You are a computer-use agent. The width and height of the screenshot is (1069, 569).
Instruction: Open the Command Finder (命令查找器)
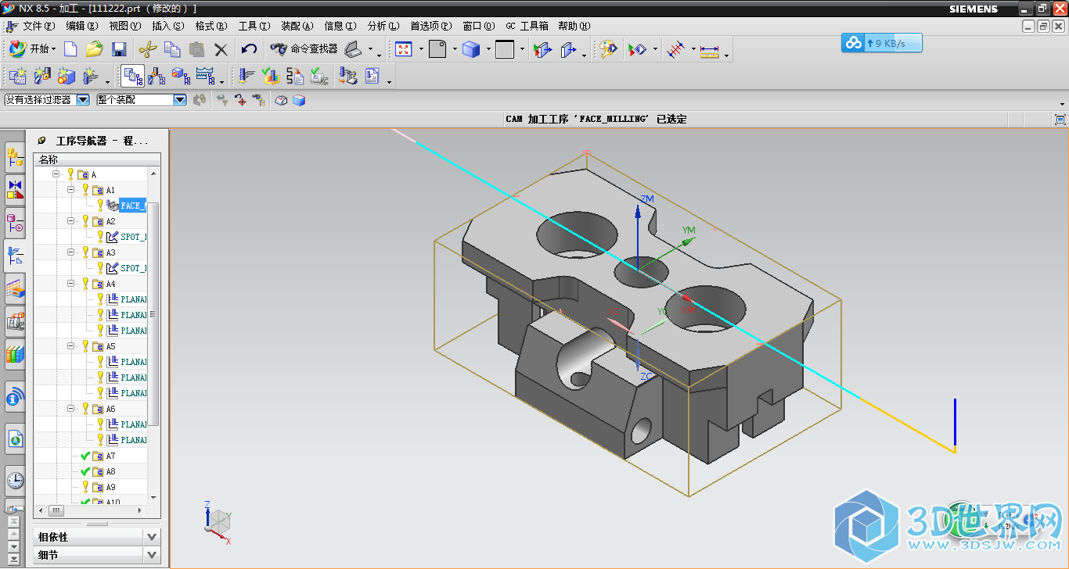304,49
